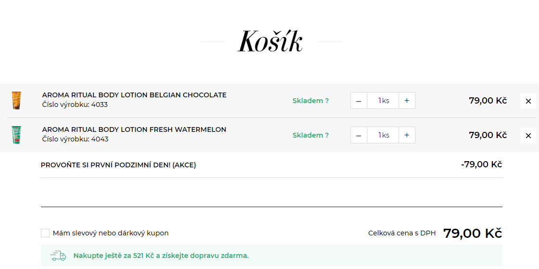Click the Košík page heading
539x269 pixels.
tap(271, 42)
